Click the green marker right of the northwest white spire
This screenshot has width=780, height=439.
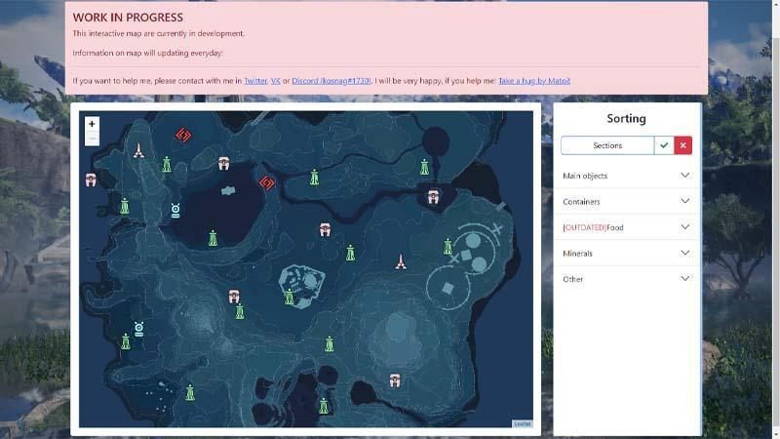tap(167, 164)
